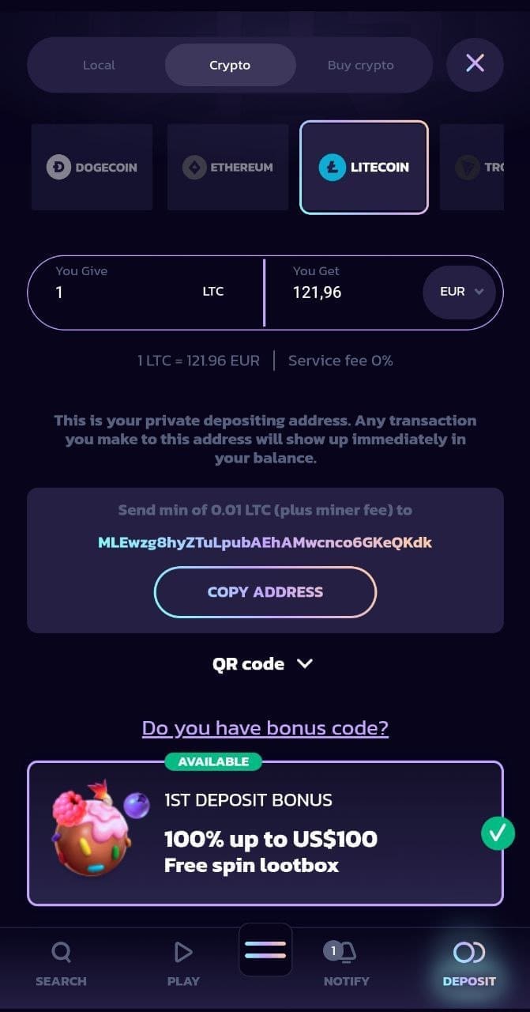Image resolution: width=530 pixels, height=1012 pixels.
Task: Switch to the Local tab
Action: click(x=99, y=65)
